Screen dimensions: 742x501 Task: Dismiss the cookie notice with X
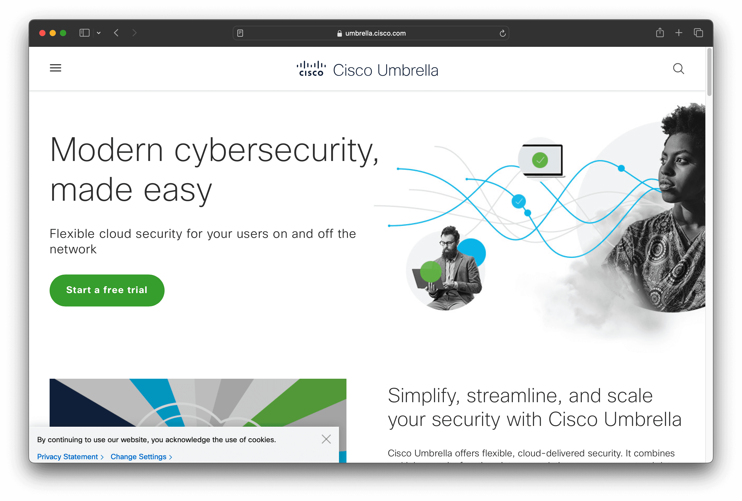click(326, 439)
